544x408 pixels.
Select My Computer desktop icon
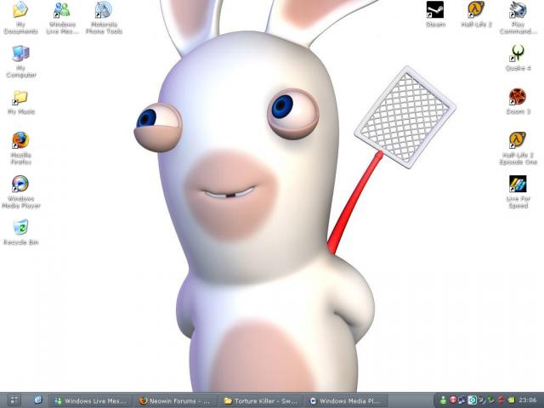[x=20, y=61]
